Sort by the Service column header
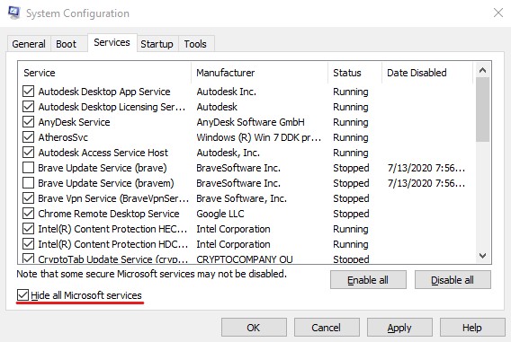This screenshot has height=342, width=511. tap(105, 73)
